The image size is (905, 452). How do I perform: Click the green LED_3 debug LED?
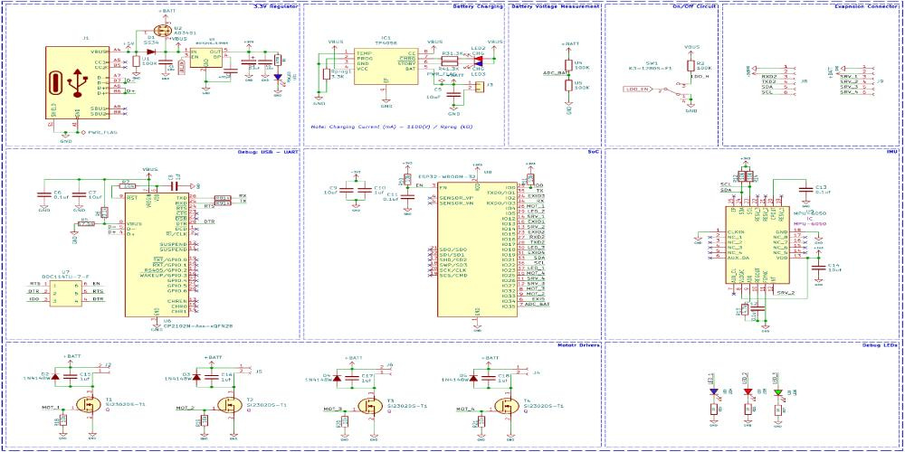pos(777,392)
